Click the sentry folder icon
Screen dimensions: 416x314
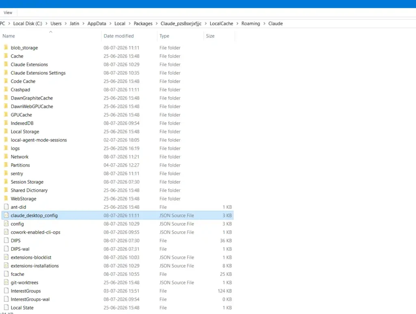point(6,173)
